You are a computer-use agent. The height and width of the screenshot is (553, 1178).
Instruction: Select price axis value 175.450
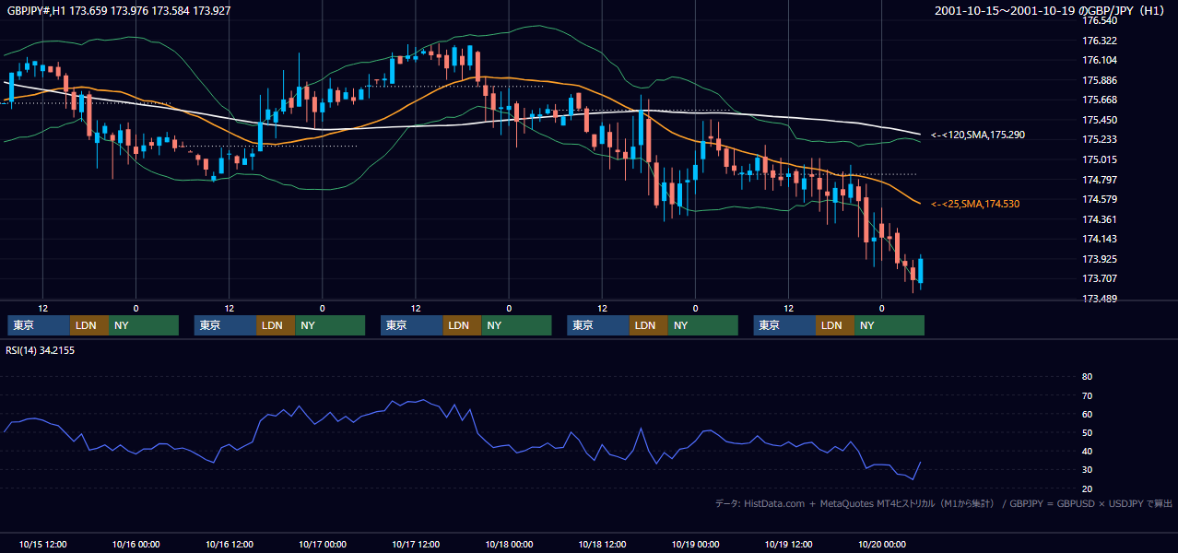[x=1100, y=120]
